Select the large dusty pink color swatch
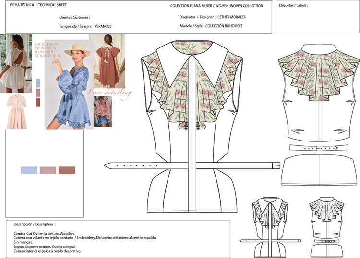The image size is (360, 258). (48, 170)
